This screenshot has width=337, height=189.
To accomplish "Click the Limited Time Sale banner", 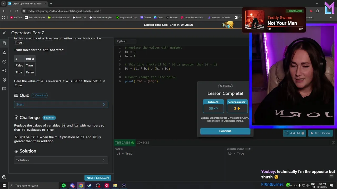I will [x=168, y=25].
